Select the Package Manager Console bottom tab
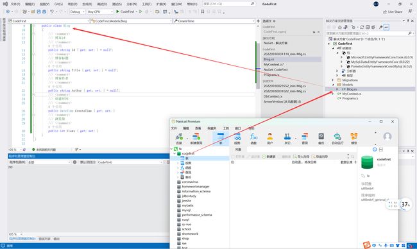This screenshot has height=249, width=417. pyautogui.click(x=22, y=239)
